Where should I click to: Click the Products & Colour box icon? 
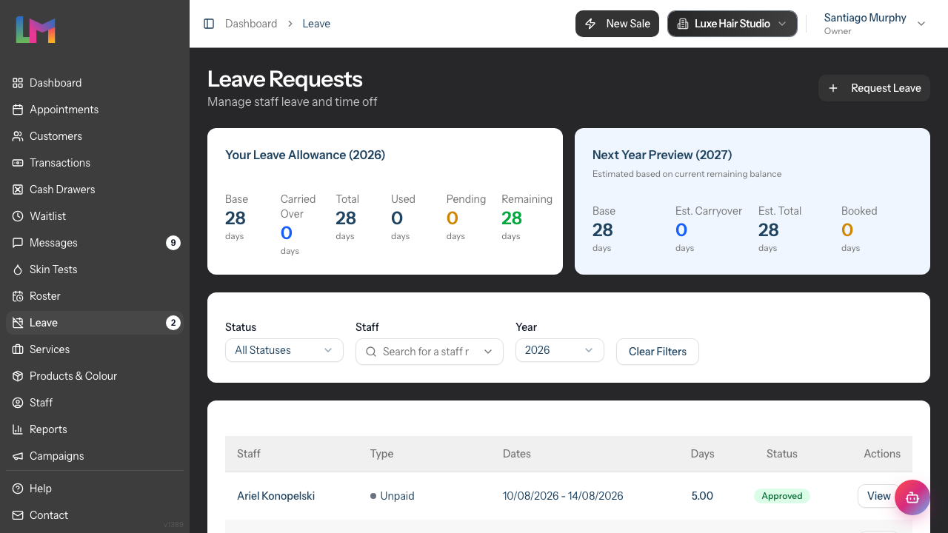point(18,376)
